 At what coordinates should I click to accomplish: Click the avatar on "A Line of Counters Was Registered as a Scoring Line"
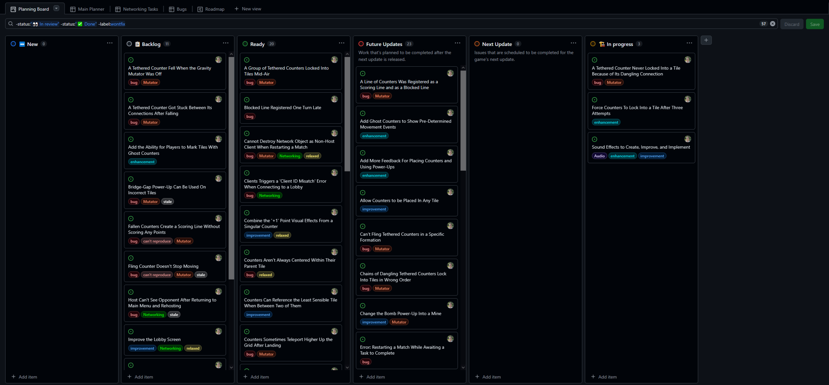tap(450, 73)
